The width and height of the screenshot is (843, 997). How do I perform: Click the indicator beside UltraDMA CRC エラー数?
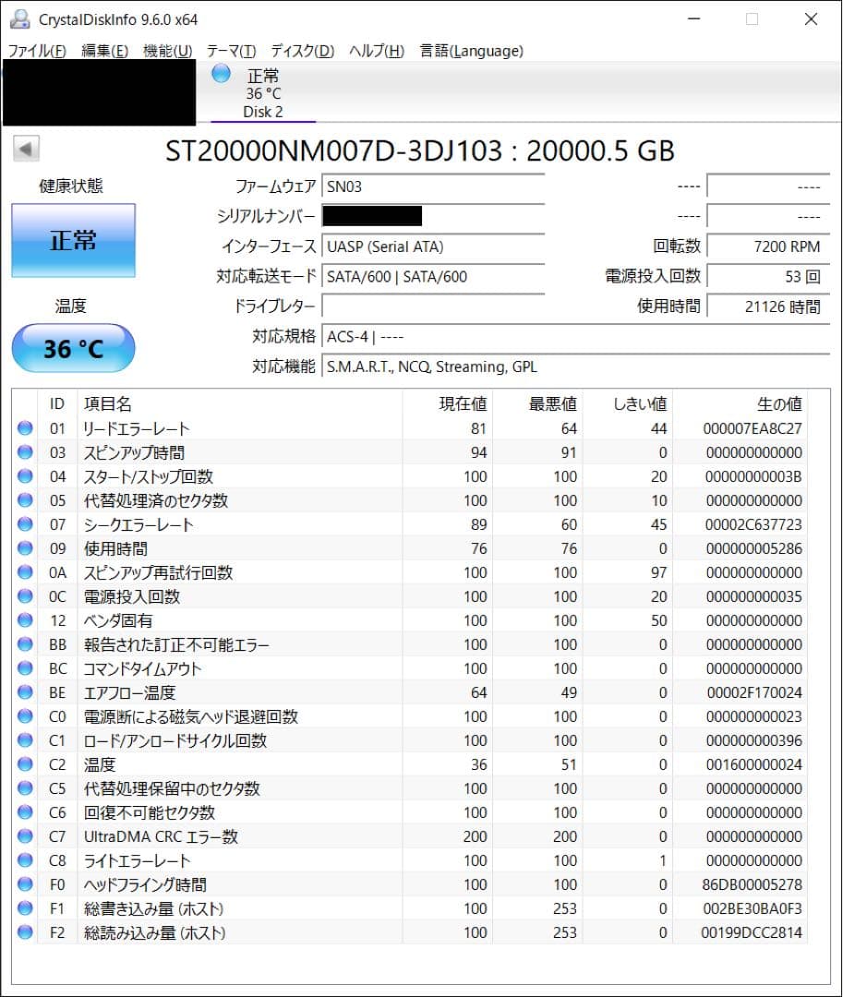(x=23, y=836)
